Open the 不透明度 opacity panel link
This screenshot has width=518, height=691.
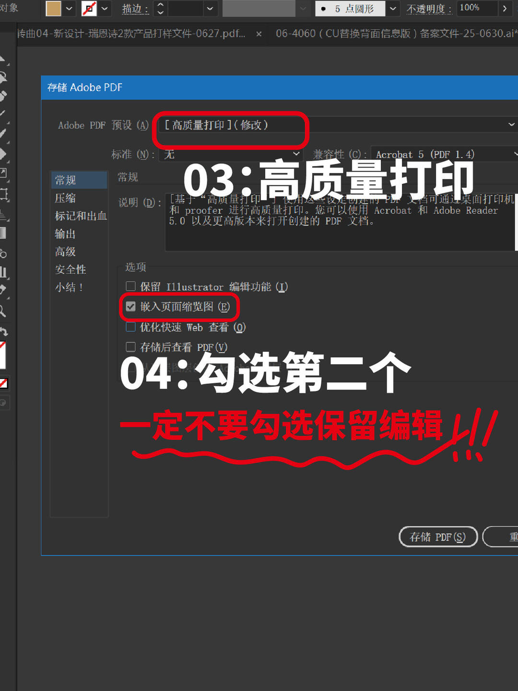[x=429, y=9]
